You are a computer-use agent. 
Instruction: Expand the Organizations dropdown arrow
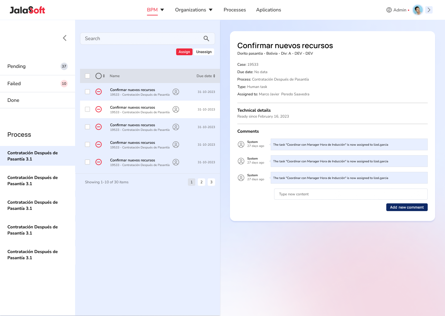[x=211, y=10]
